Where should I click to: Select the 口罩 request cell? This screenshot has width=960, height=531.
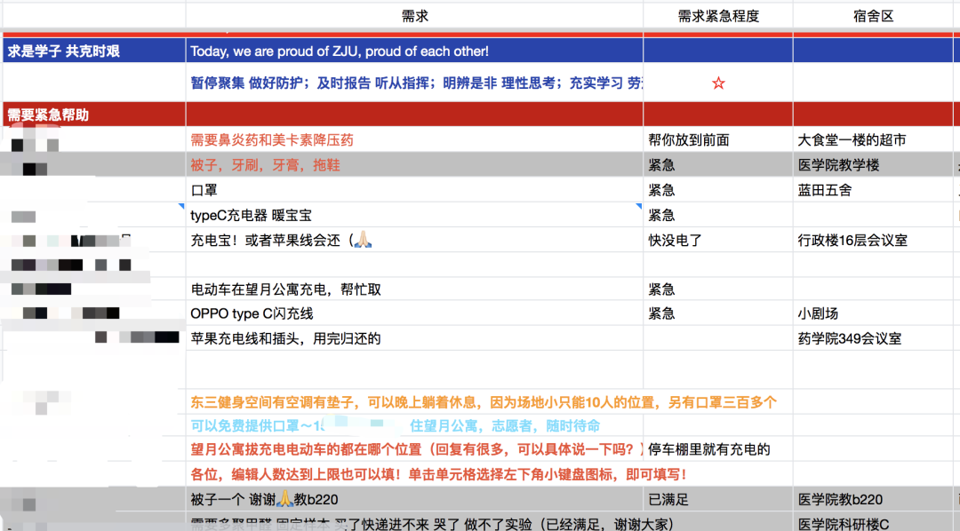(x=267, y=189)
